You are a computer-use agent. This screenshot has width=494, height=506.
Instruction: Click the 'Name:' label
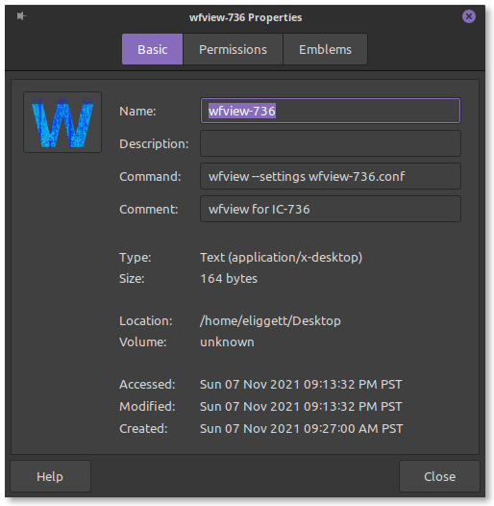point(137,111)
